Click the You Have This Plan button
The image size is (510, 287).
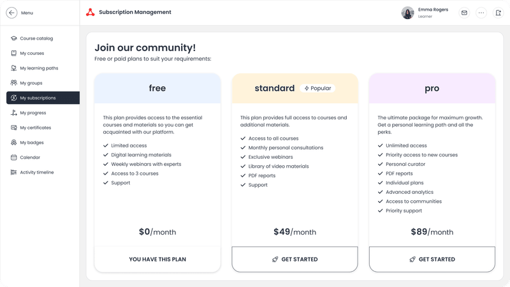click(x=157, y=260)
